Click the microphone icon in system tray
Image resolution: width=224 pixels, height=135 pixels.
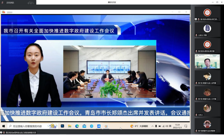[x=156, y=126]
